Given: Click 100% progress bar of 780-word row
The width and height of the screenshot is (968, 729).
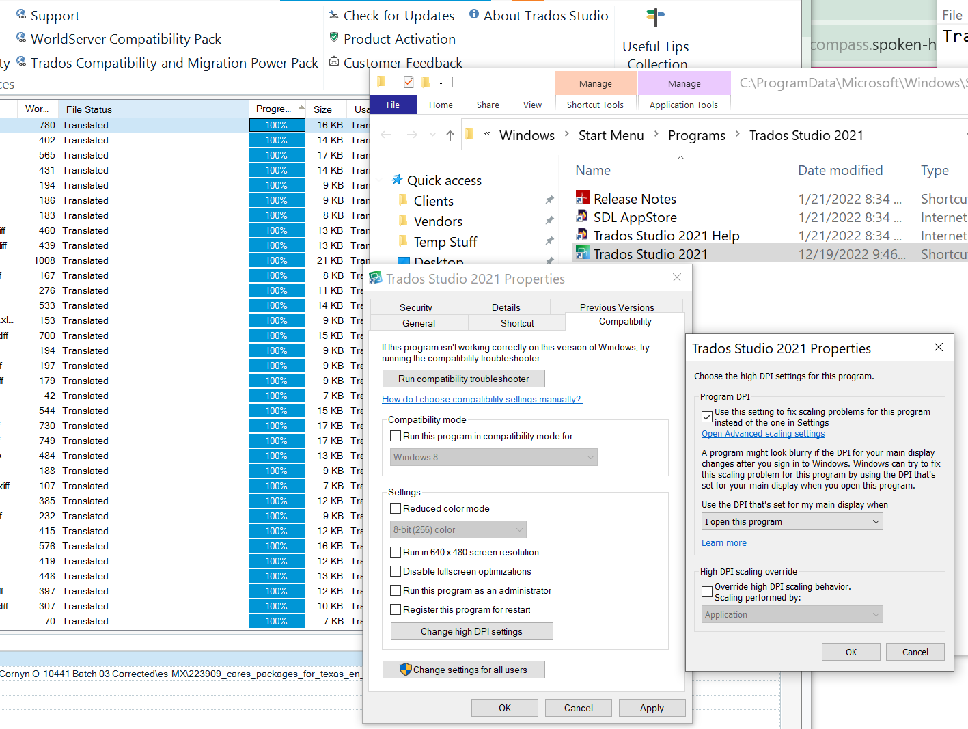Looking at the screenshot, I should point(277,125).
